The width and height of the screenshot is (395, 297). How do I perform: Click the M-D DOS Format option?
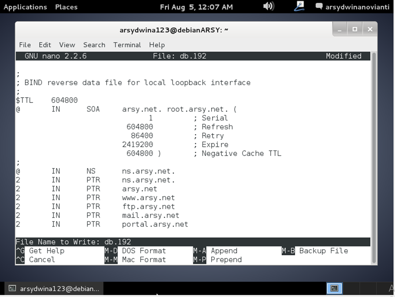tap(135, 251)
